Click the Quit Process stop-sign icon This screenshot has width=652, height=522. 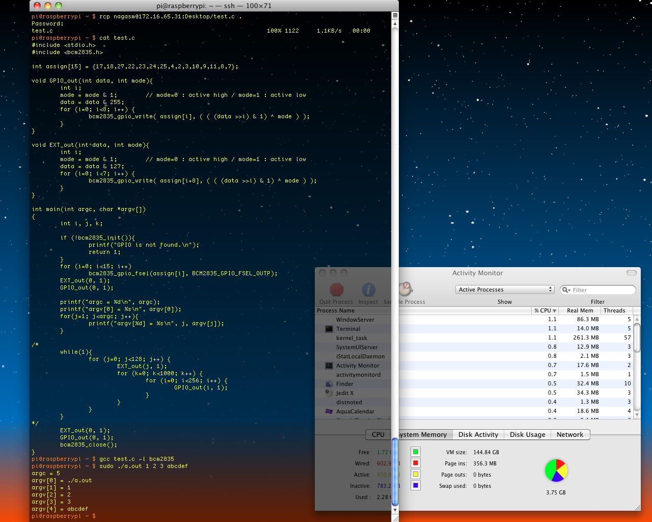click(x=336, y=290)
